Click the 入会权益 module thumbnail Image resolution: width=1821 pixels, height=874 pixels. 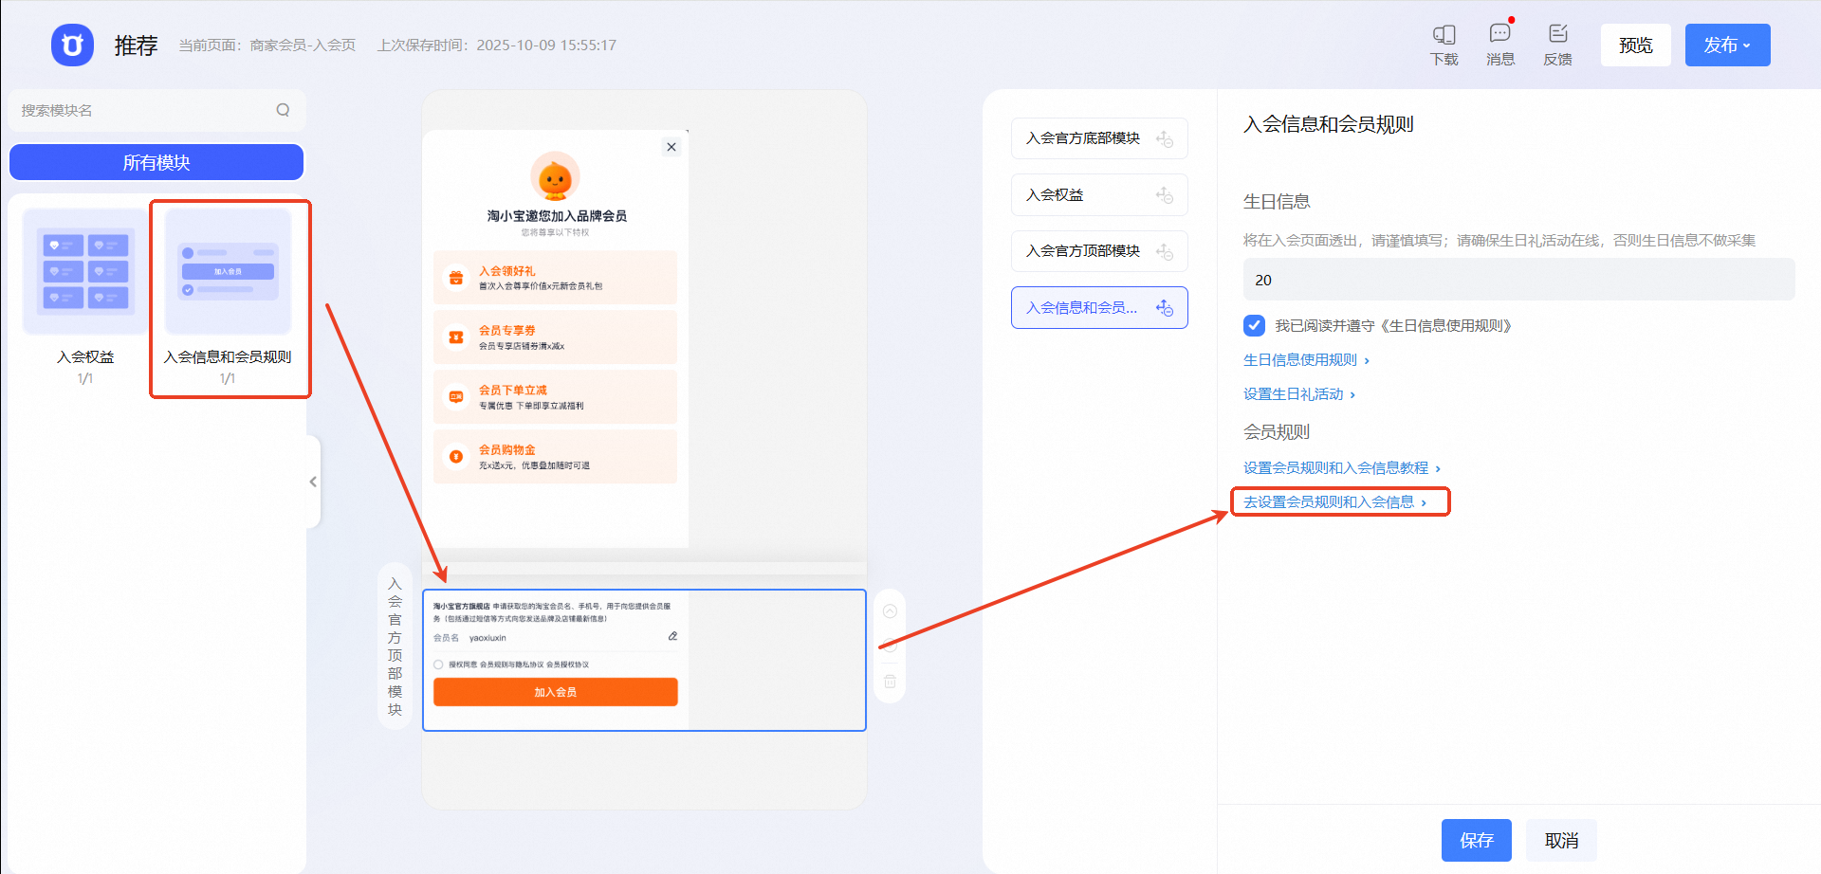[x=85, y=272]
